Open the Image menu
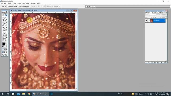Screen dimensions: 171x96 tap(10, 3)
